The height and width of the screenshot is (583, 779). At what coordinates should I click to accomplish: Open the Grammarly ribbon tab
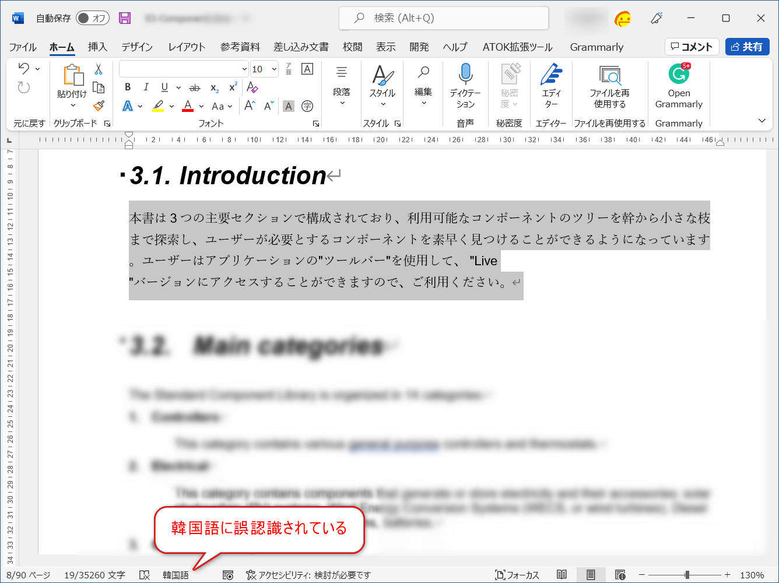(596, 47)
